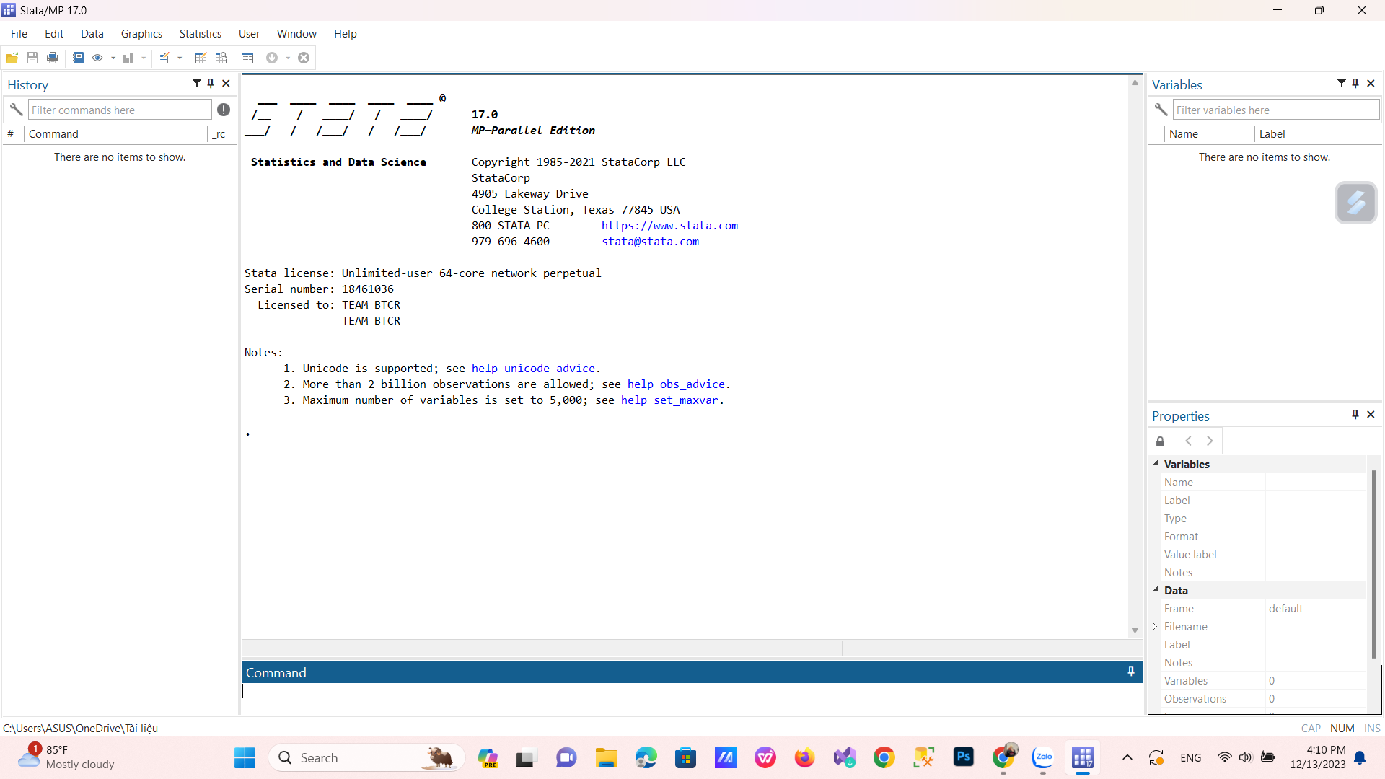Viewport: 1385px width, 779px height.
Task: Click the Variables panel wrench icon
Action: tap(1161, 110)
